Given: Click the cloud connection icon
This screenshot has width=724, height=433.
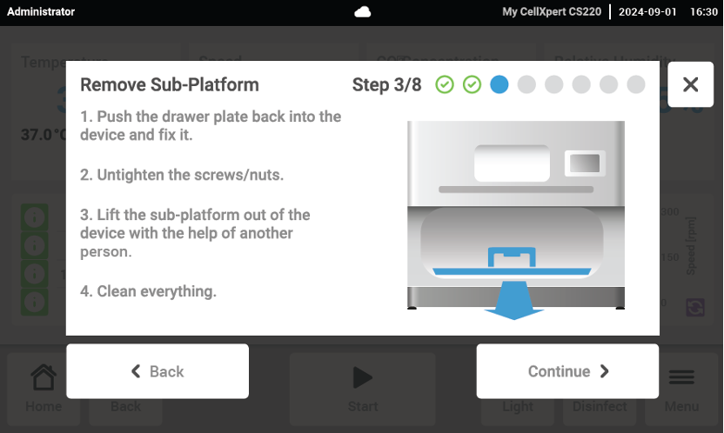Looking at the screenshot, I should pos(362,12).
